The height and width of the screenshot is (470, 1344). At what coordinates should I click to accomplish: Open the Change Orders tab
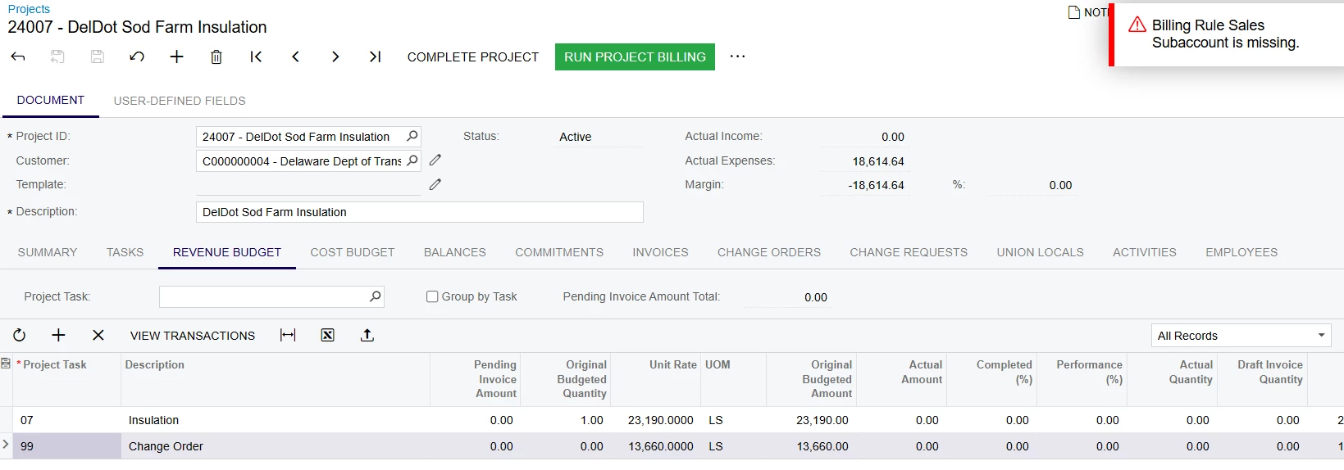pos(768,252)
